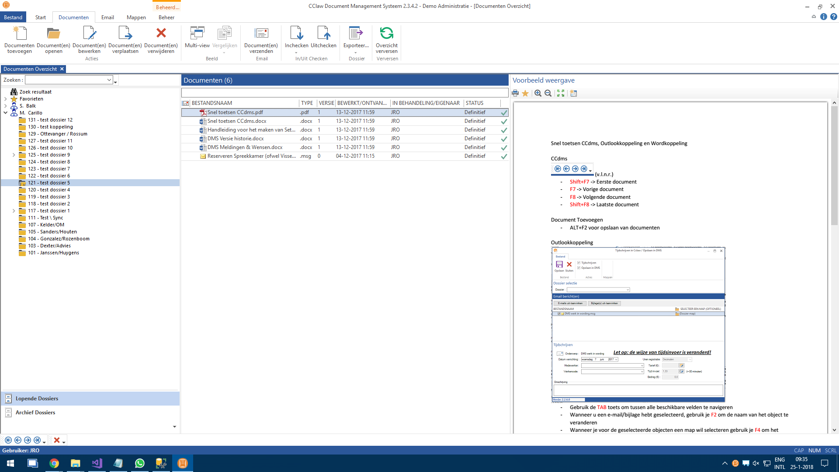The width and height of the screenshot is (839, 472).
Task: Click Document(en) bewerken ribbon icon
Action: click(x=89, y=34)
